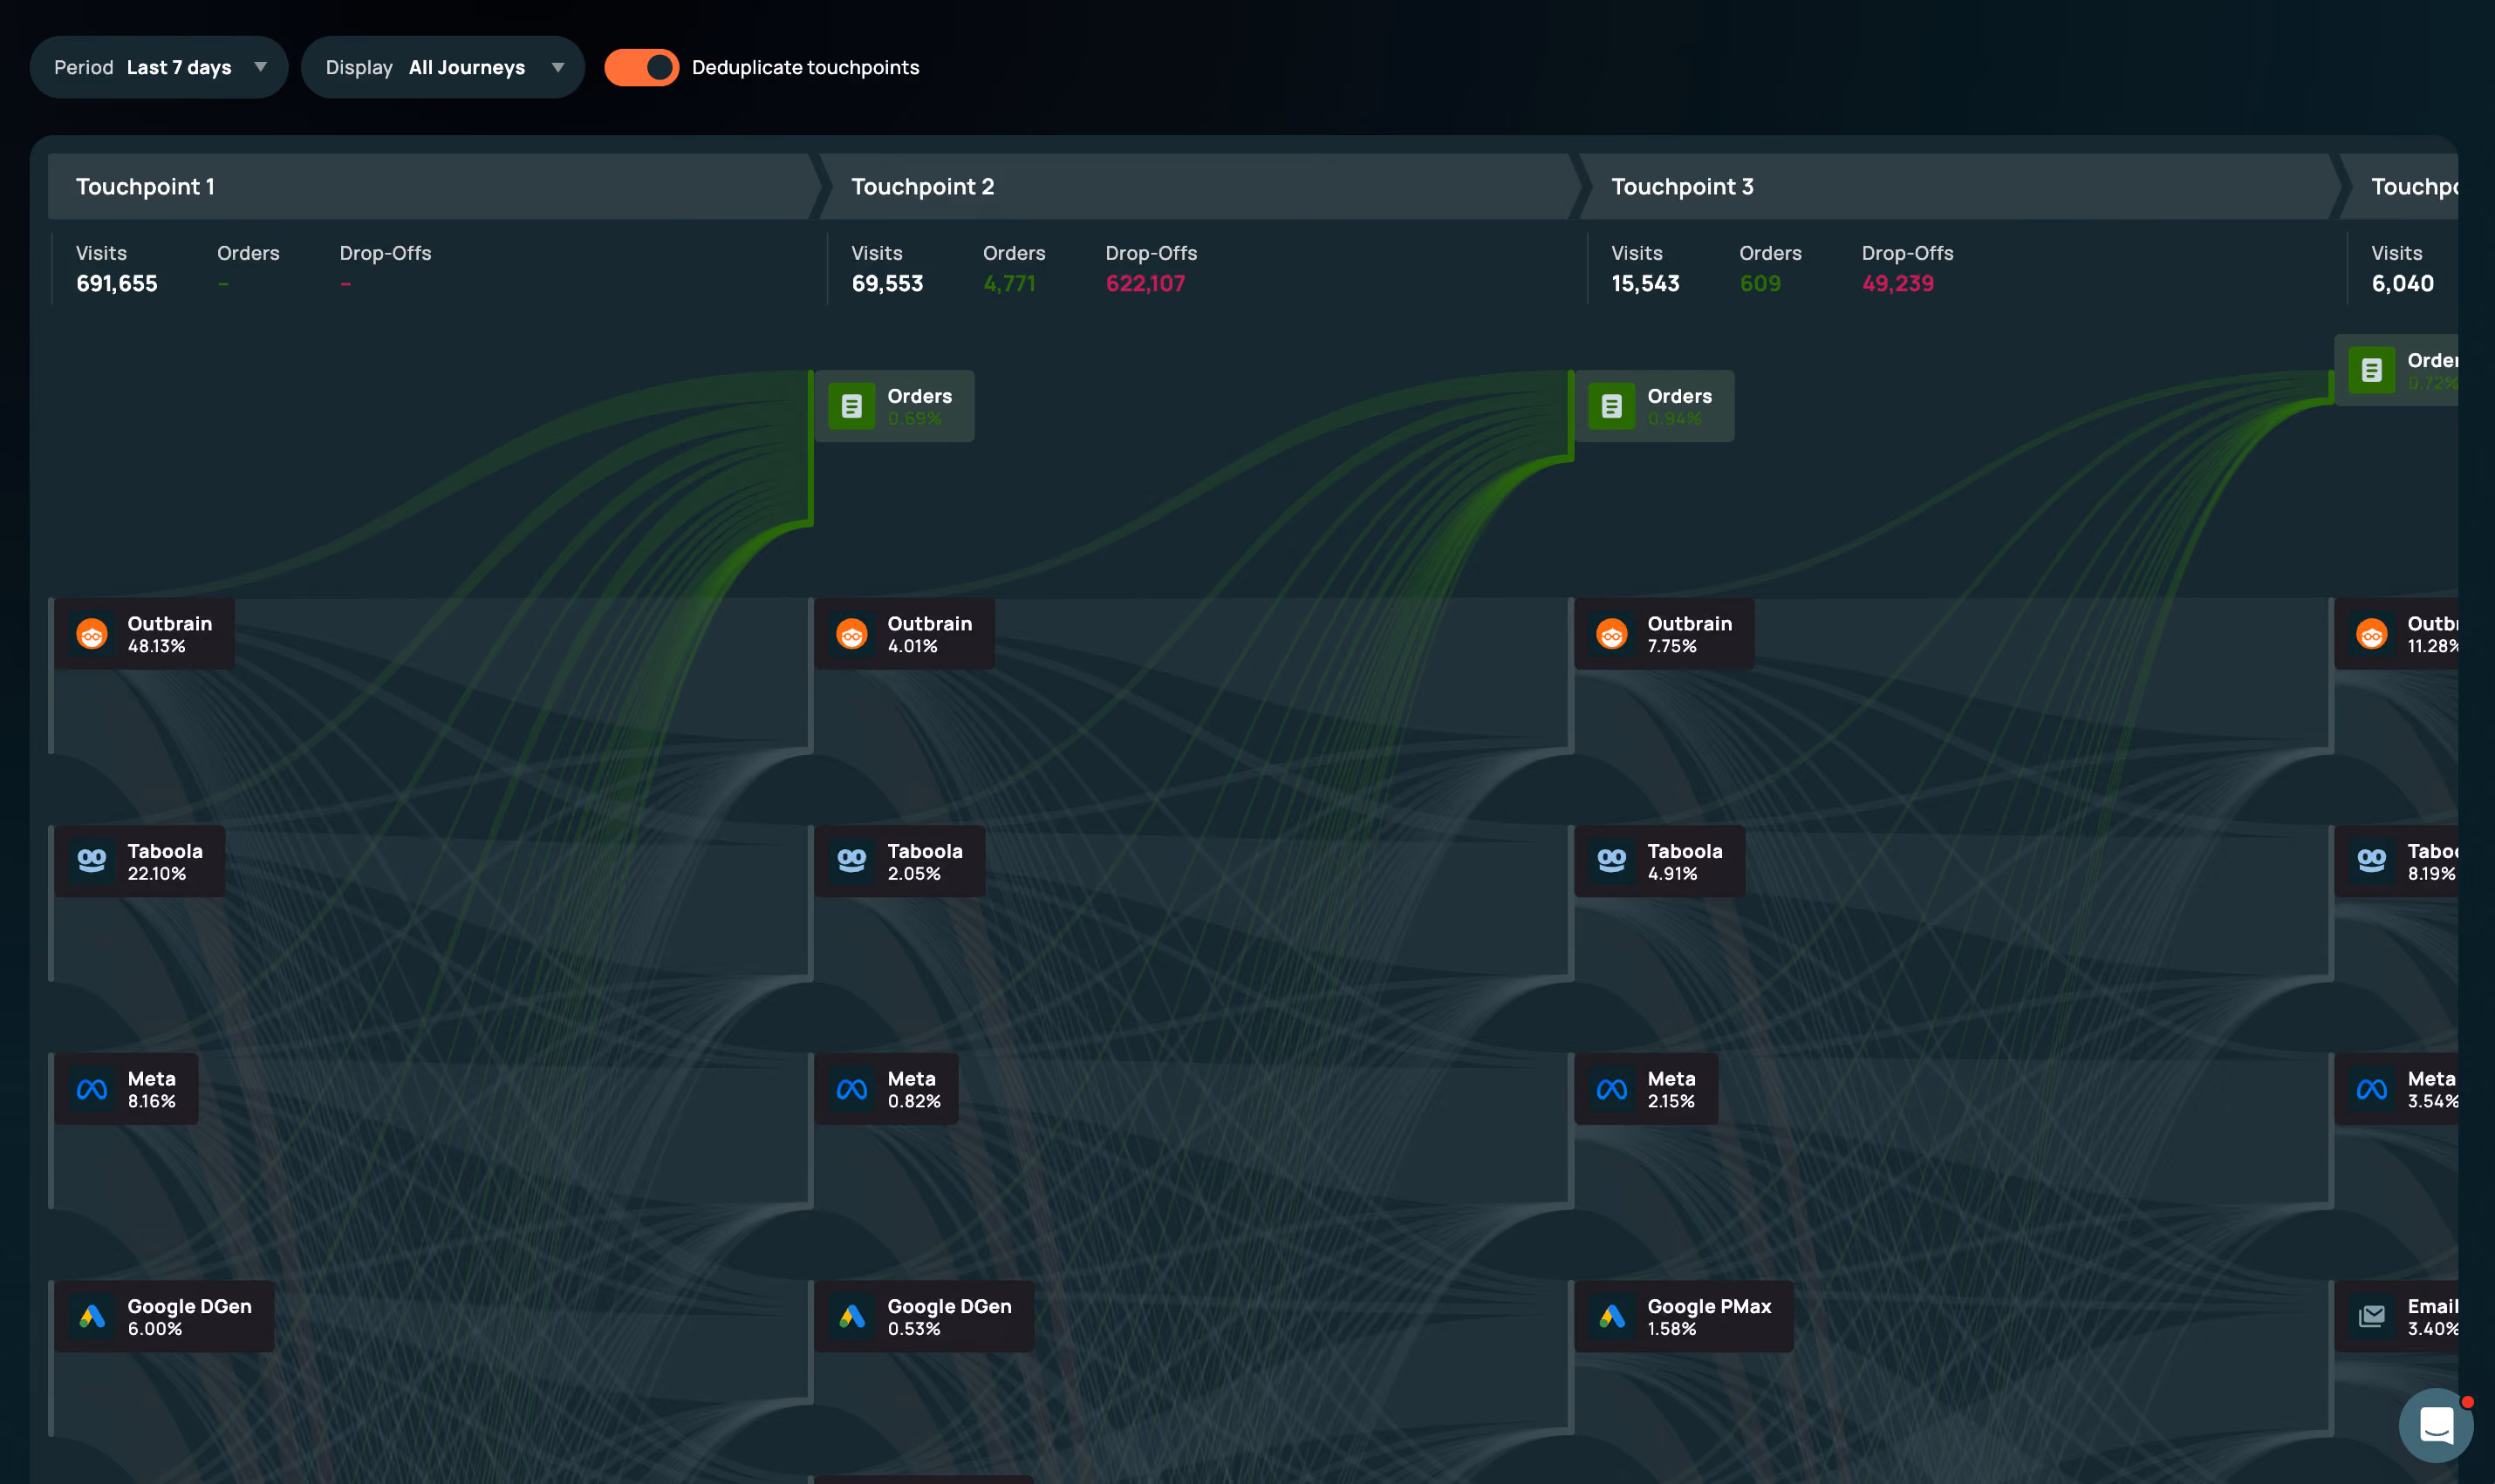The image size is (2495, 1484).
Task: Click the Touchpoint 2 drop-offs value 622,107
Action: pos(1145,283)
